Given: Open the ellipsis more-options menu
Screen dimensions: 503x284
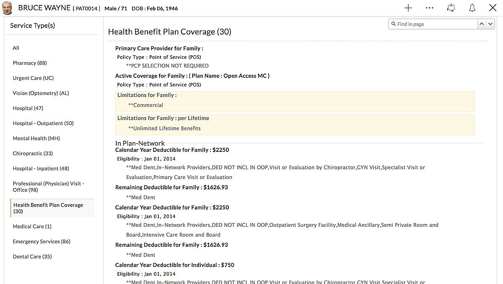Looking at the screenshot, I should (430, 8).
